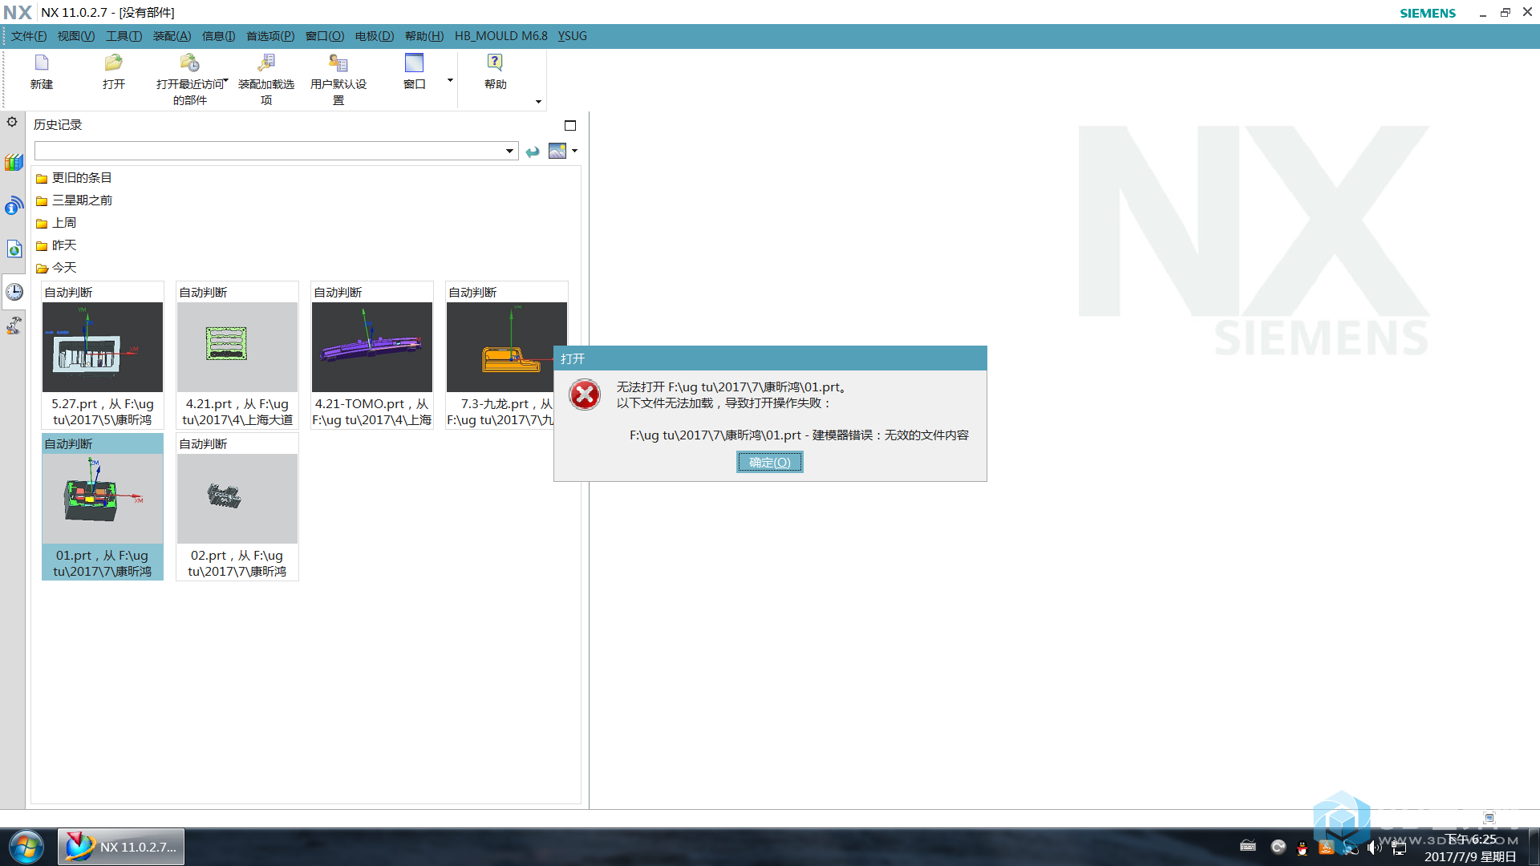Click the 打开 dialog title bar
The image size is (1540, 866).
770,358
